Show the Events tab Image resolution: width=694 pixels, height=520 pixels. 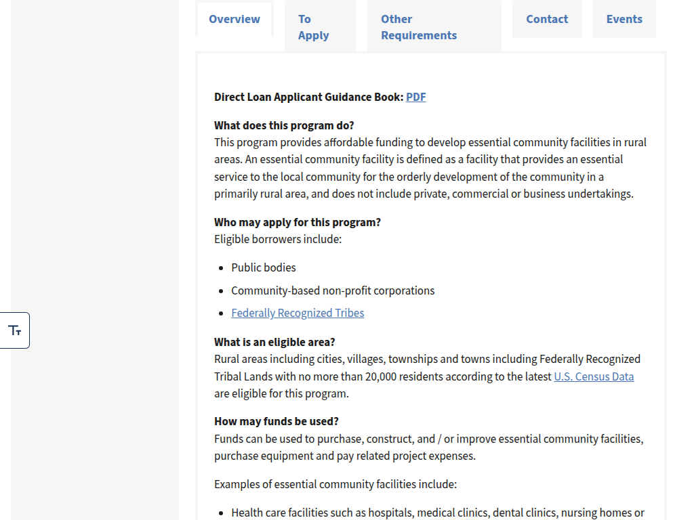coord(624,20)
